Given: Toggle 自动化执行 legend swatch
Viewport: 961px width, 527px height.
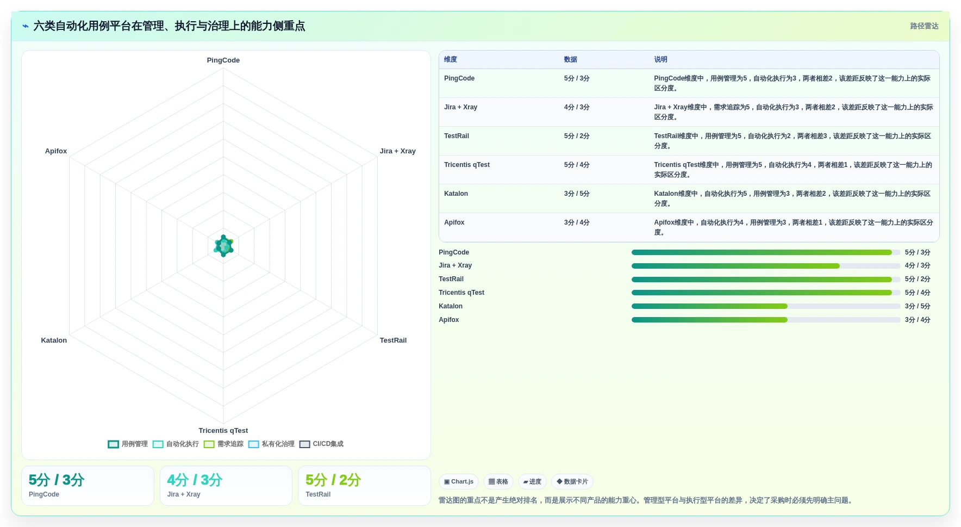Looking at the screenshot, I should 158,444.
